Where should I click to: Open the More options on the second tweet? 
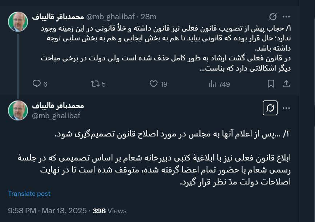[286, 108]
